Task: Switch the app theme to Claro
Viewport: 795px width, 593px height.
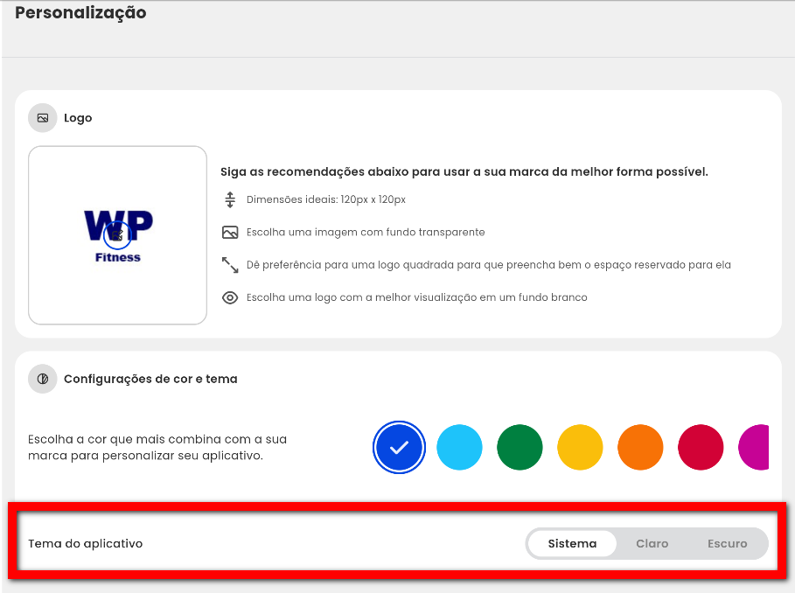Action: point(652,544)
